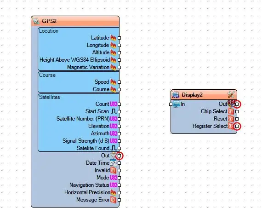Click the Display2 7-segment component icon
The height and width of the screenshot is (208, 262).
coord(176,95)
